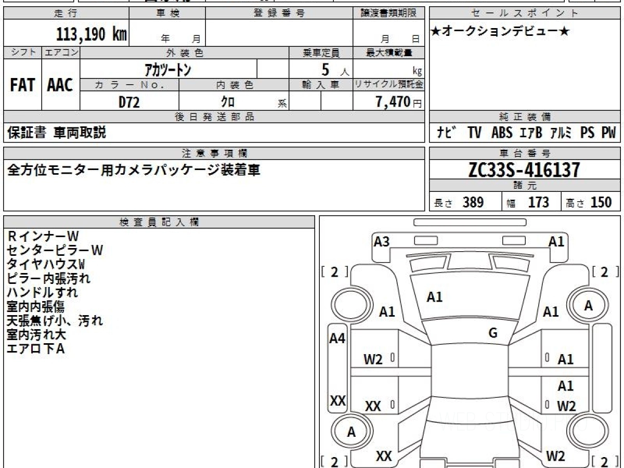Click the width value 173
This screenshot has width=624, height=468.
point(538,202)
